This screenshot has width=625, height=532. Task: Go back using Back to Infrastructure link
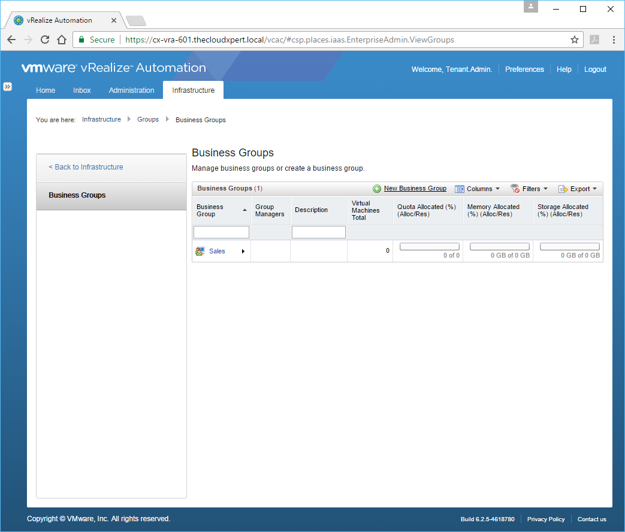click(86, 167)
